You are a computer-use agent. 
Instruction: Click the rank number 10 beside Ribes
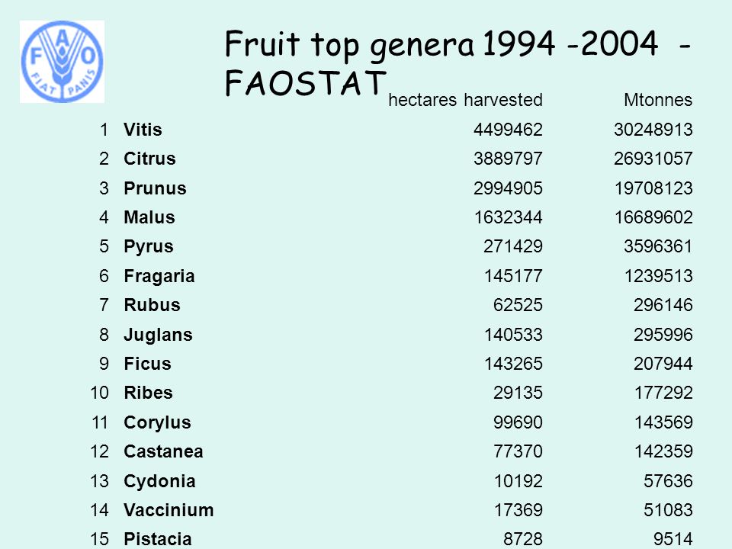coord(99,393)
